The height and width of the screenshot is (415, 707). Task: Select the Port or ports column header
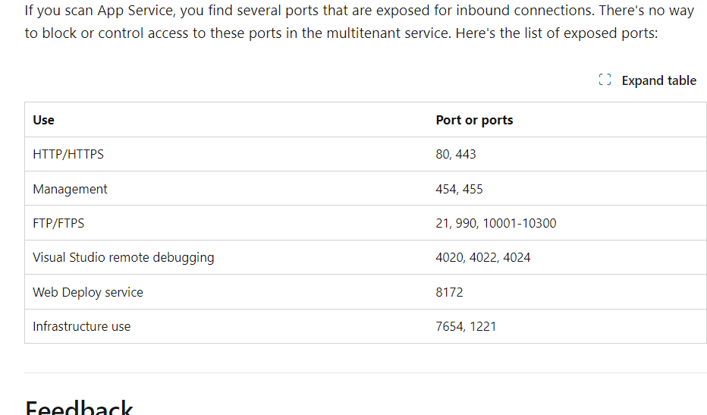474,120
